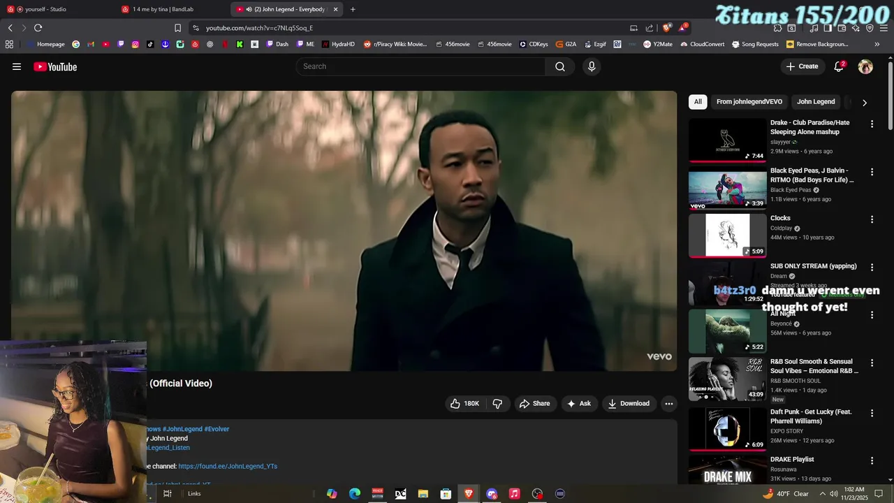The width and height of the screenshot is (894, 503).
Task: Open the Apple Music taskbar icon
Action: [514, 494]
